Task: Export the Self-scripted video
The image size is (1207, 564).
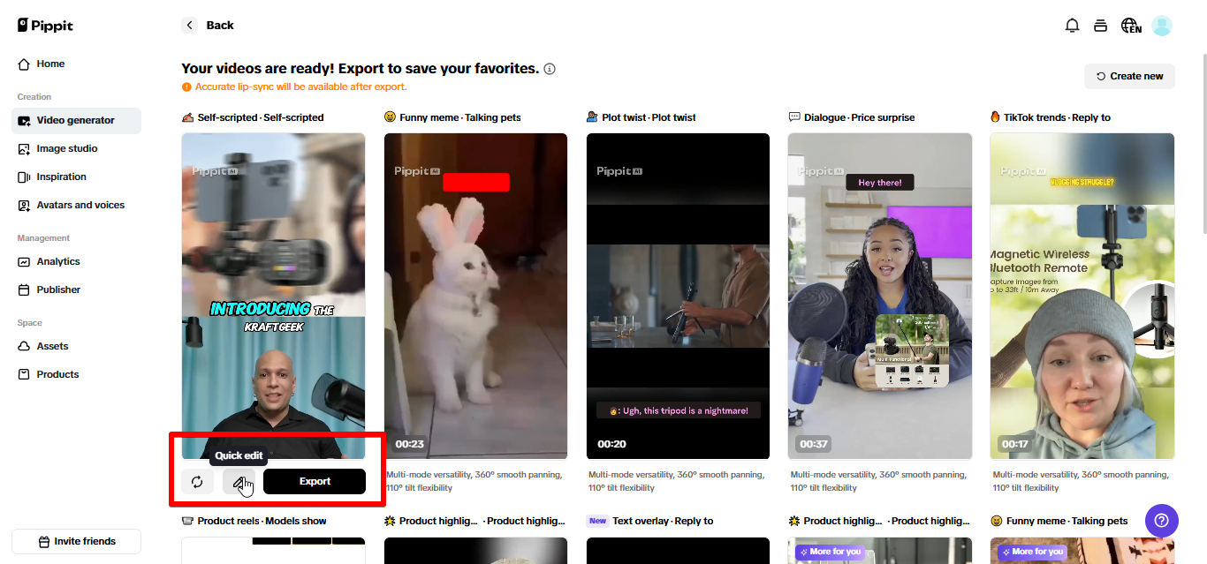Action: tap(315, 481)
